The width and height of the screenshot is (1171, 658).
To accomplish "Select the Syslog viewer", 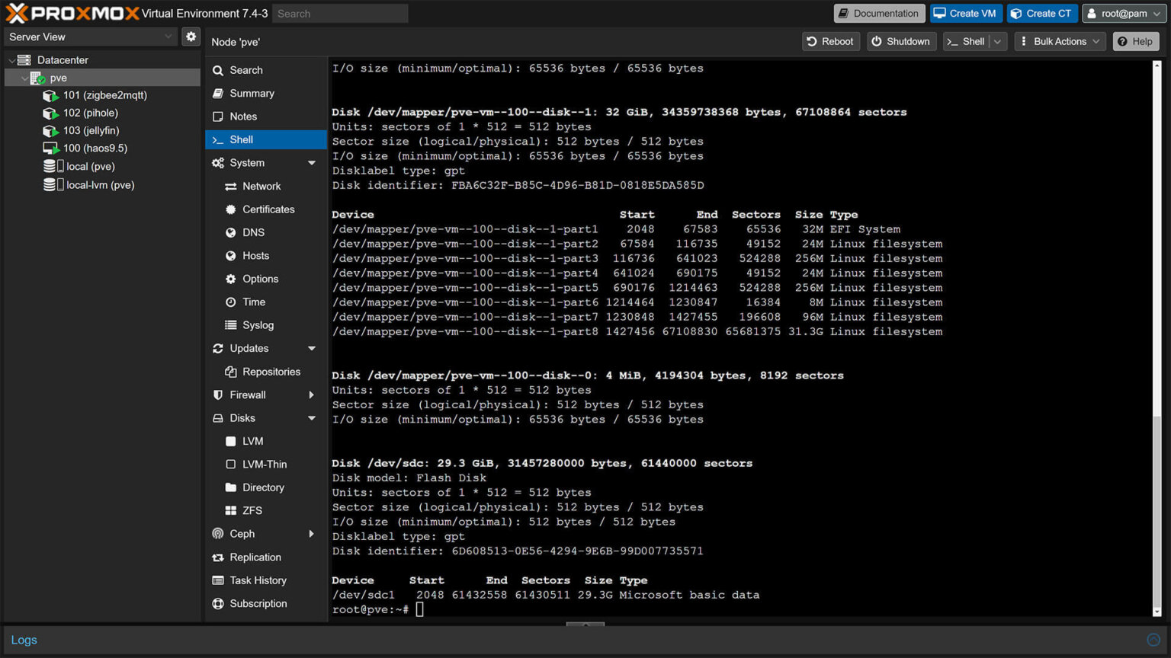I will [x=257, y=325].
